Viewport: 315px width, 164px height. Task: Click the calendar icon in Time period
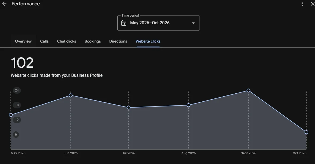click(x=124, y=23)
